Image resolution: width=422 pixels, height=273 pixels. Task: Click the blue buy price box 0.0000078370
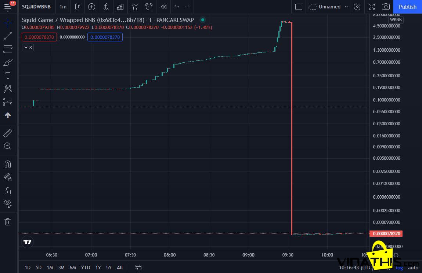pyautogui.click(x=105, y=37)
